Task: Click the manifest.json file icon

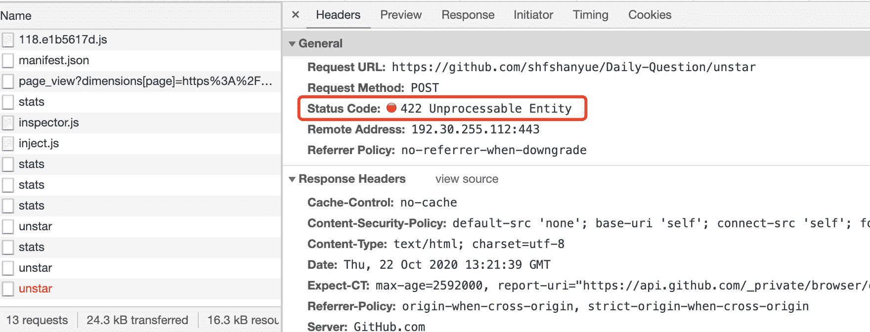Action: [8, 60]
